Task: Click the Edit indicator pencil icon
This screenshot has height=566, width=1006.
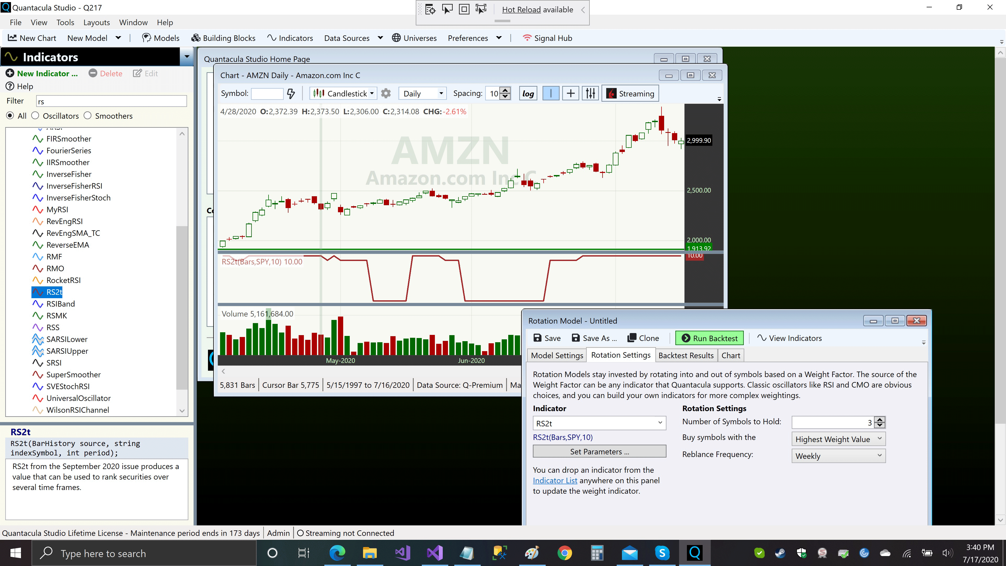Action: [x=137, y=73]
